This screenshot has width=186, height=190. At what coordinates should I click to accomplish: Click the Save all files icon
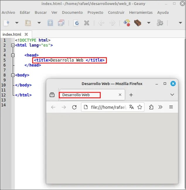tap(61, 23)
